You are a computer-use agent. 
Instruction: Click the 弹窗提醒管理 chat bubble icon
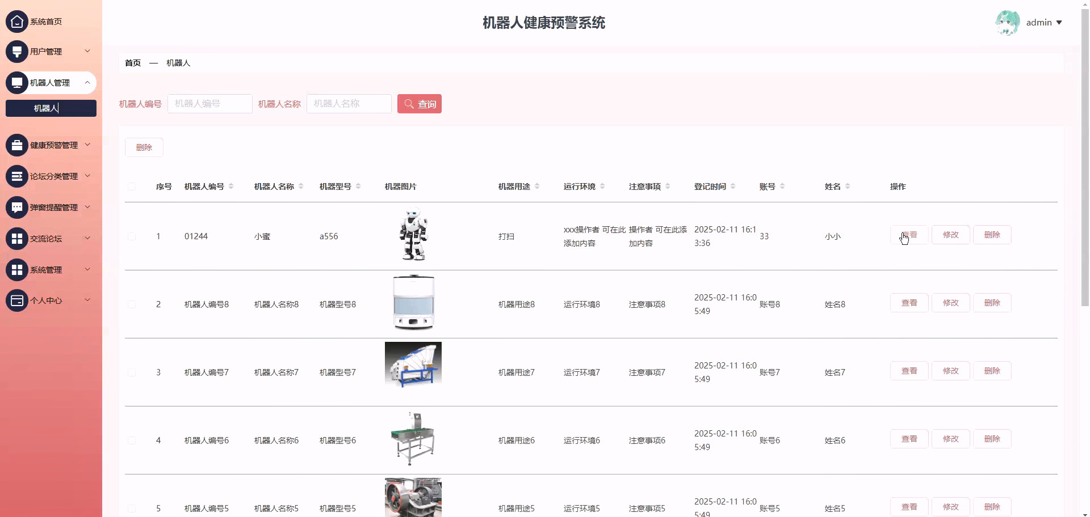click(17, 207)
